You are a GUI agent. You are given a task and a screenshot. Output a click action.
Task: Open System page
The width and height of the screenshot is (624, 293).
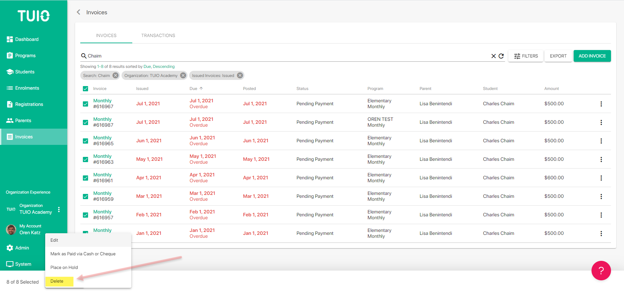[x=19, y=264]
